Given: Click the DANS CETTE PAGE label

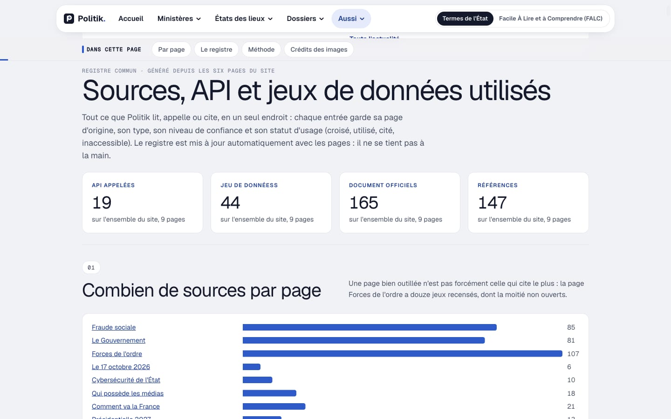Looking at the screenshot, I should tap(114, 49).
